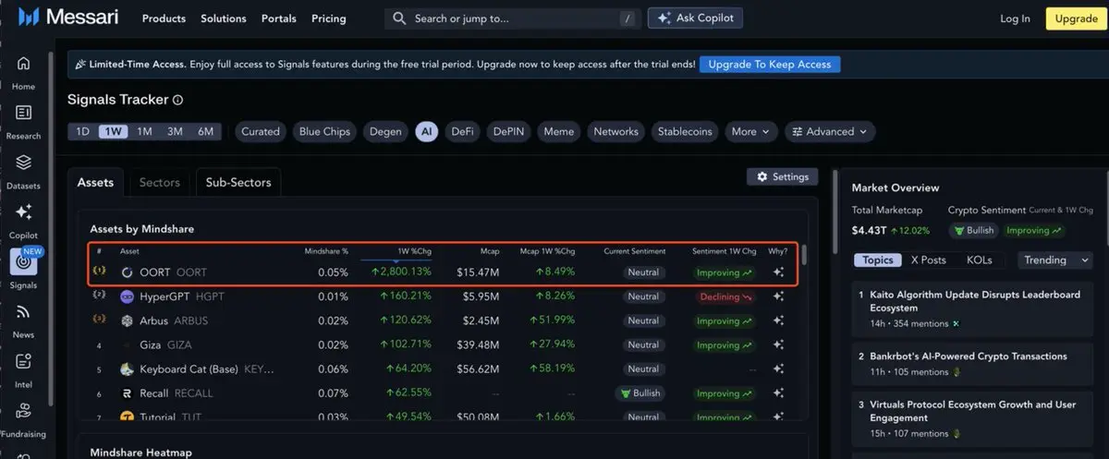Switch to the Sectors tab
The image size is (1109, 459).
point(159,182)
